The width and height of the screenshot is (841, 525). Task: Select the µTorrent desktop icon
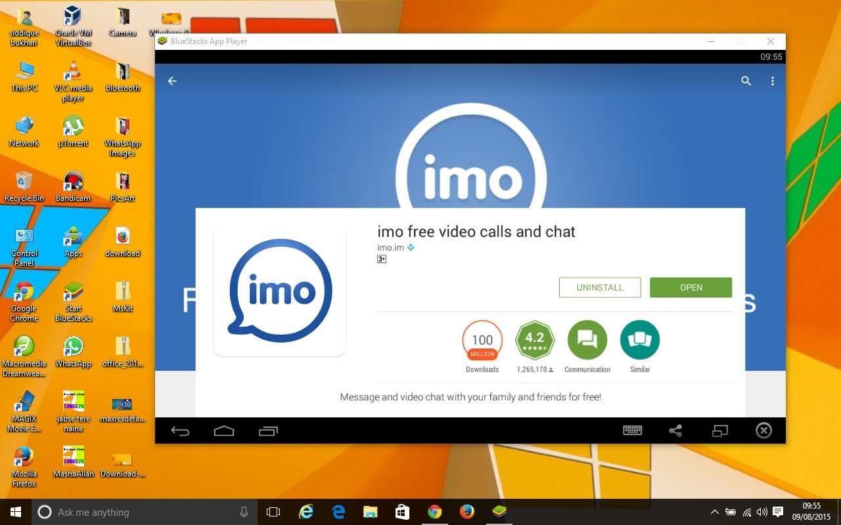tap(73, 131)
